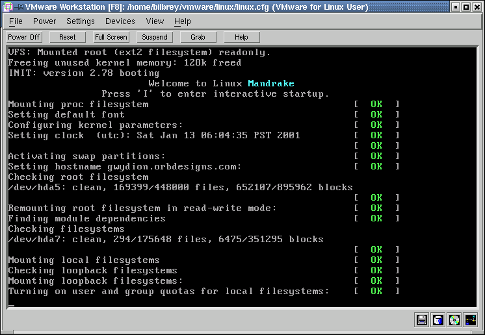Click the hard disk device icon
The height and width of the screenshot is (335, 485).
click(438, 319)
